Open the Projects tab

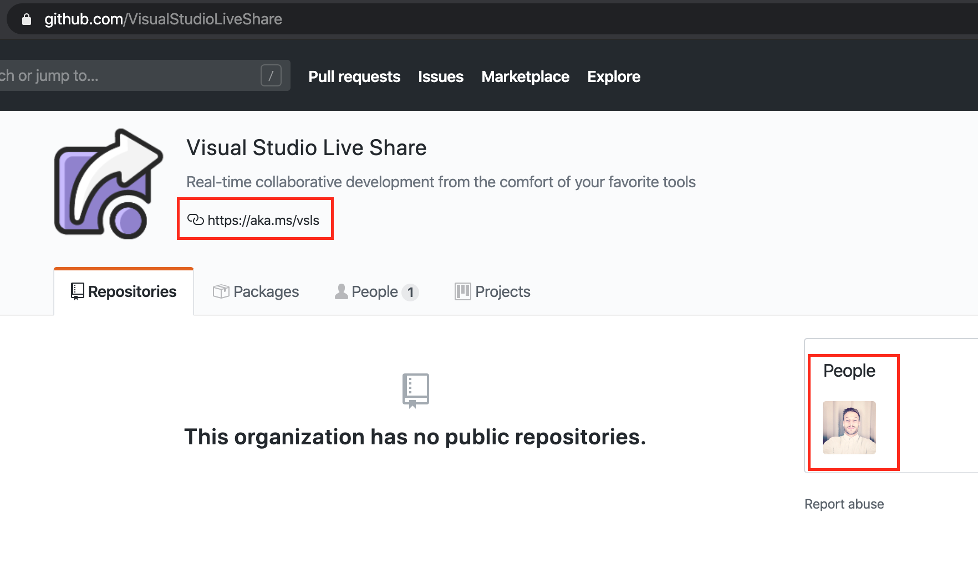click(x=492, y=291)
